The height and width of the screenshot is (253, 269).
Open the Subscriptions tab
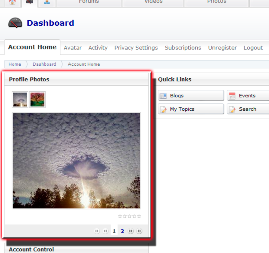click(x=183, y=48)
